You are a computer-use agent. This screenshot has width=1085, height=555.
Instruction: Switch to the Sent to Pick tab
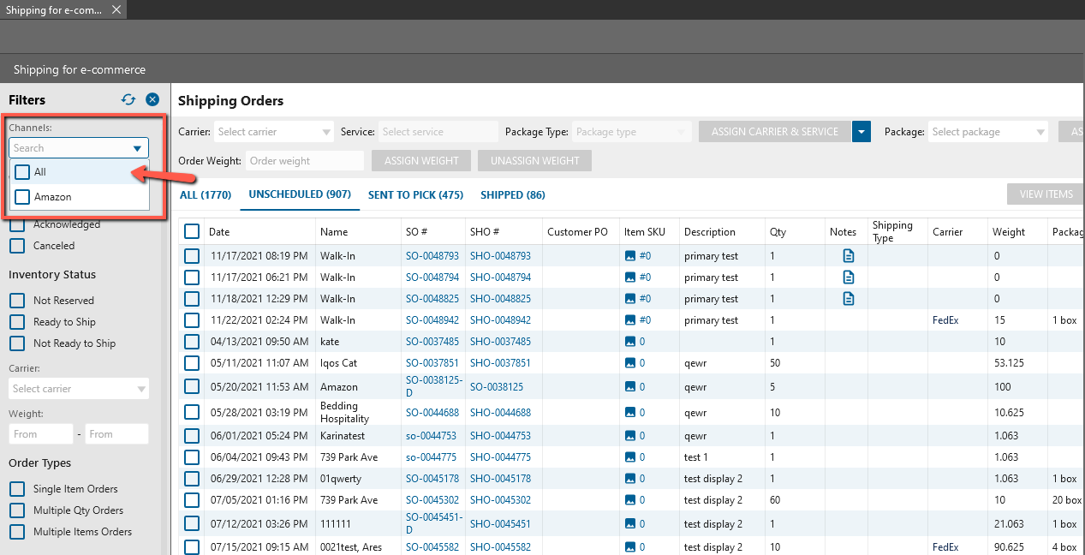[415, 194]
